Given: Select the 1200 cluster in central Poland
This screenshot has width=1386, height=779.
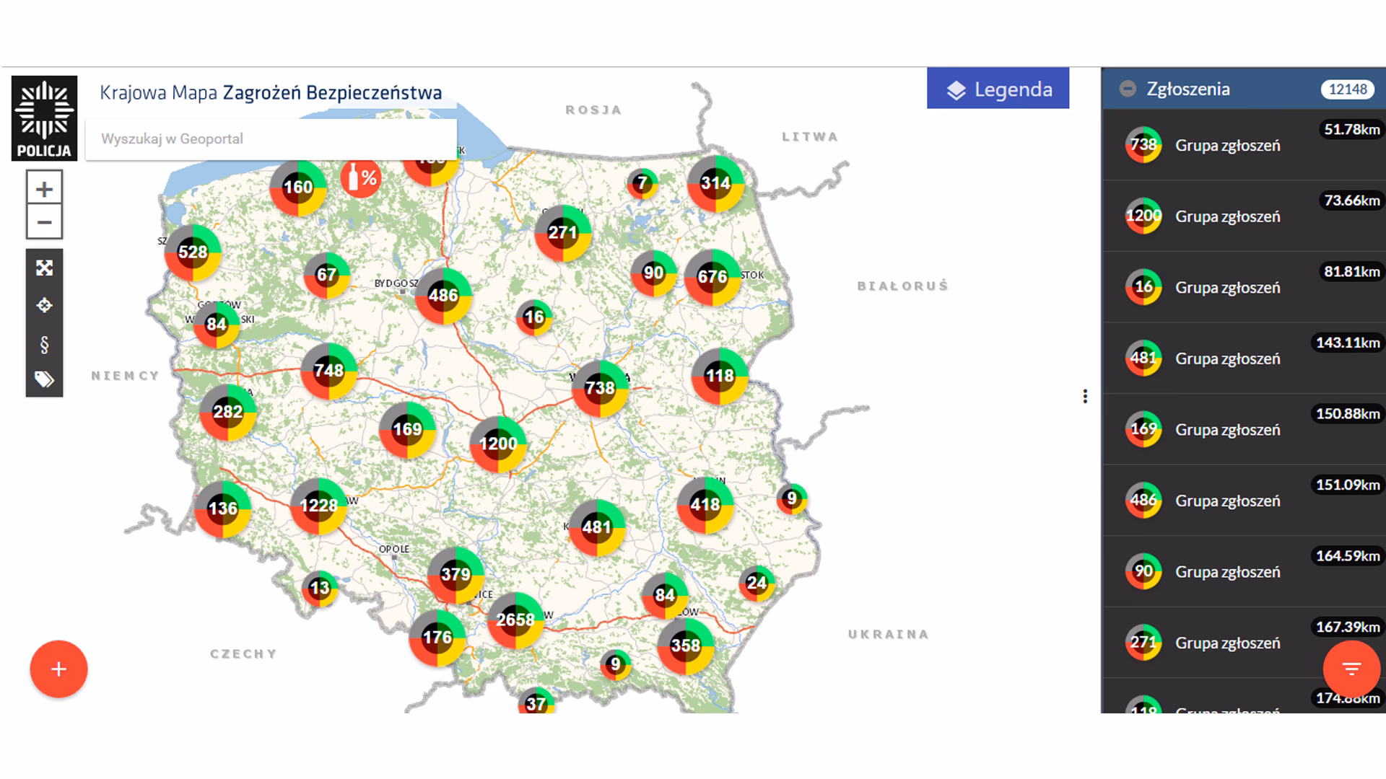Looking at the screenshot, I should 498,444.
